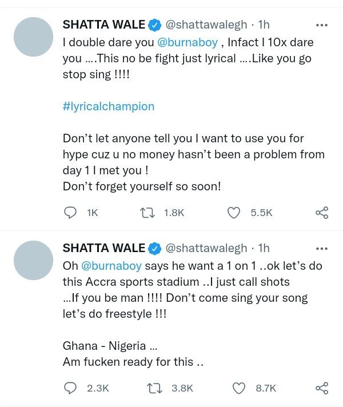The image size is (343, 407).
Task: Retweet the first tweet with 1.8K retweets
Action: click(x=147, y=213)
